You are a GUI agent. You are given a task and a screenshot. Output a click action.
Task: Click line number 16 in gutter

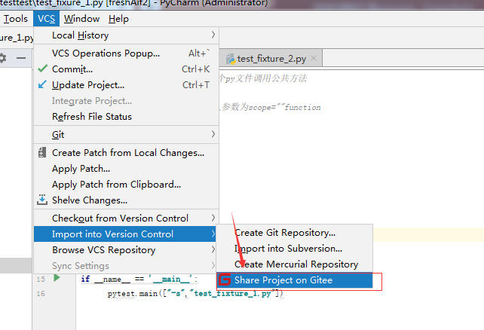tap(41, 294)
